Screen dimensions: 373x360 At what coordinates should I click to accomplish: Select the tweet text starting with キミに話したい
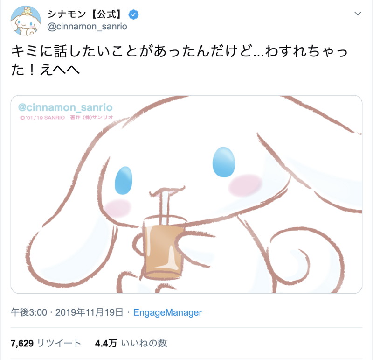[x=180, y=60]
